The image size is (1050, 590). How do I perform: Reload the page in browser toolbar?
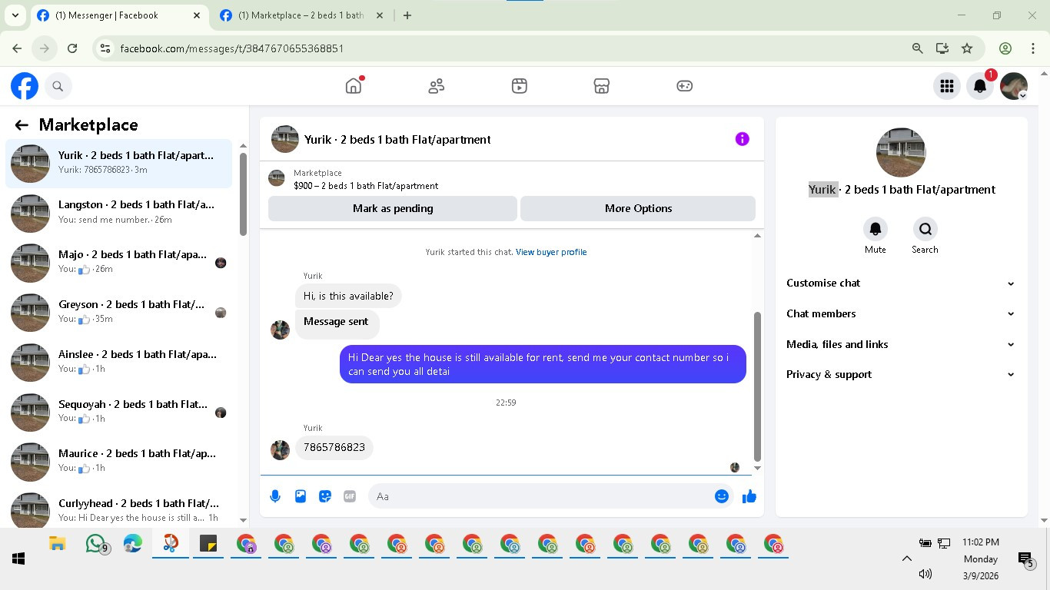[72, 48]
